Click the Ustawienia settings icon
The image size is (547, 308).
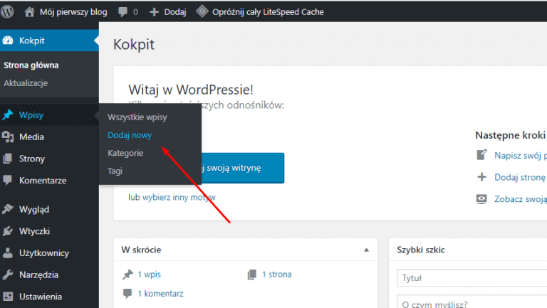8,297
